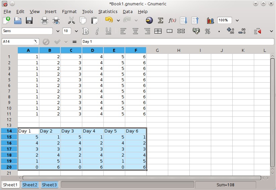This screenshot has height=190, width=276.
Task: Increase decimal places
Action: click(230, 31)
